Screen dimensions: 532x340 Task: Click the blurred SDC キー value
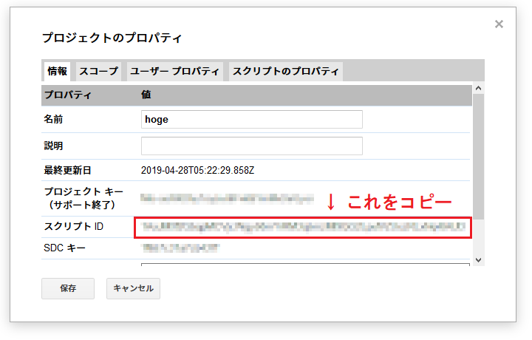click(181, 248)
